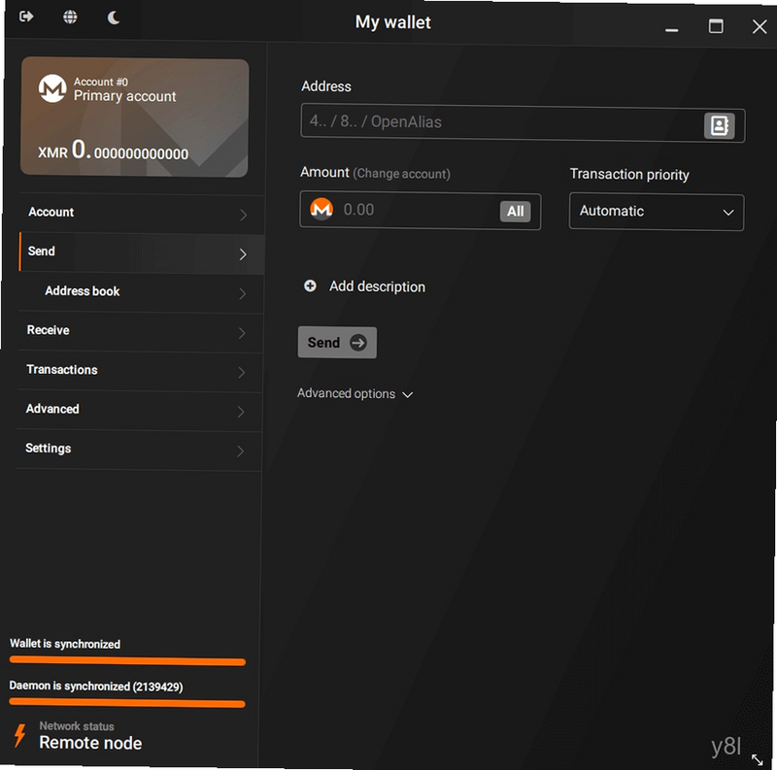Click chevron on Transactions menu row
Screen dimensions: 777x770
pyautogui.click(x=241, y=373)
